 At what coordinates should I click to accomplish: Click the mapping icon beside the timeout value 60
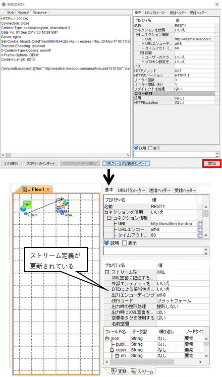tap(200, 235)
